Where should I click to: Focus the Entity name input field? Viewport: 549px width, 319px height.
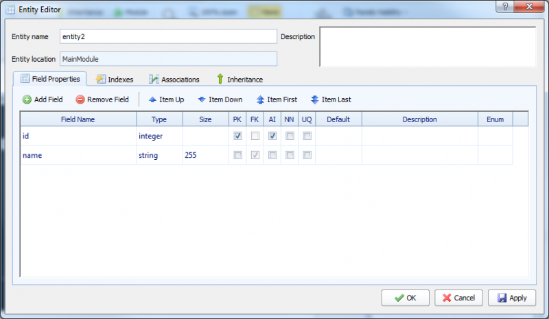pos(168,36)
